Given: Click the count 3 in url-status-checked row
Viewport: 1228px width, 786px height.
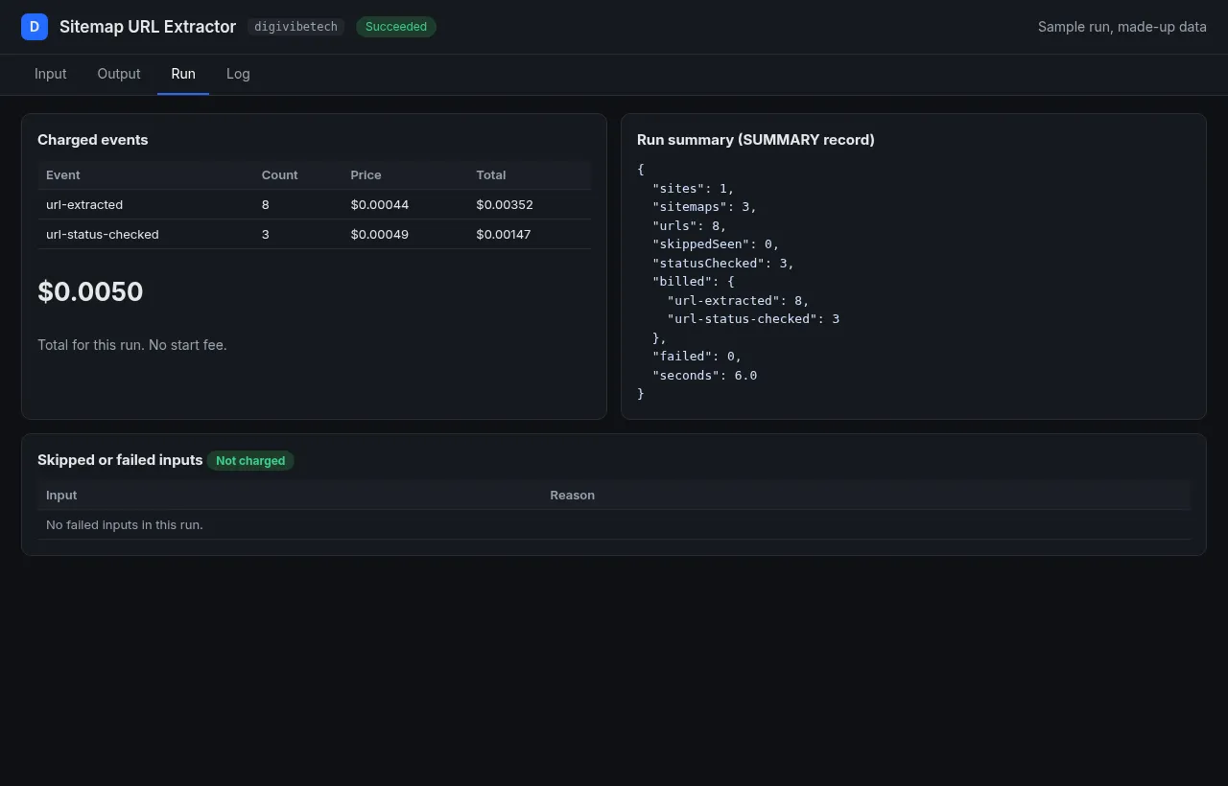Looking at the screenshot, I should [x=266, y=235].
